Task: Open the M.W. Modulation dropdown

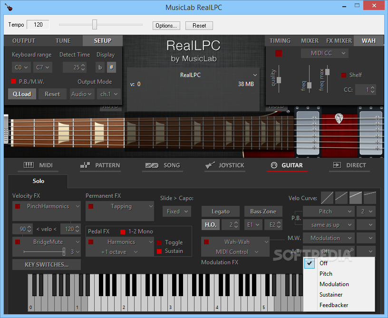Action: point(329,238)
